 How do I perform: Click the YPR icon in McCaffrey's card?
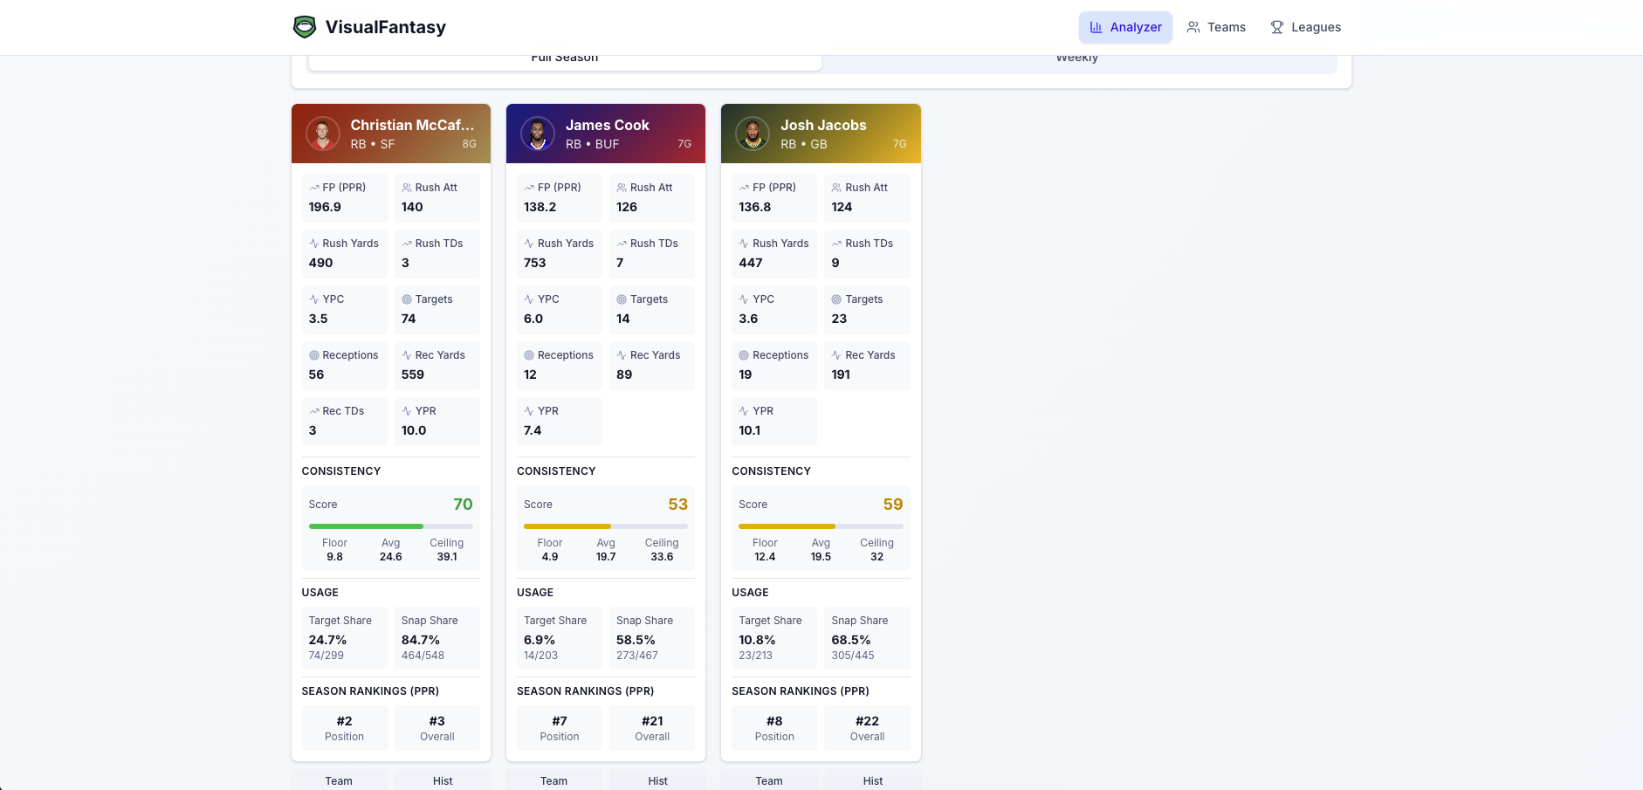click(407, 411)
